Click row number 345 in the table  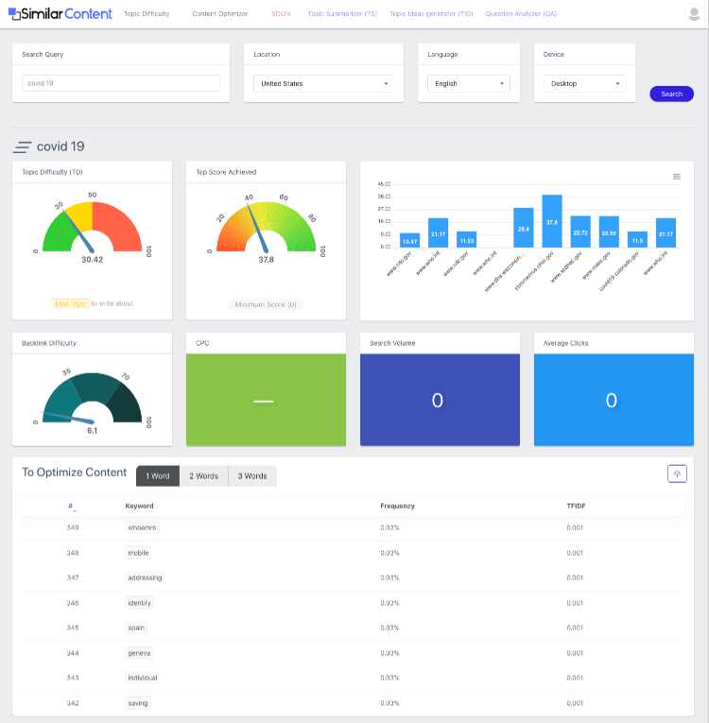click(73, 628)
